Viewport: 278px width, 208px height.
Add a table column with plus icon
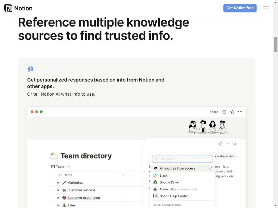pyautogui.click(x=124, y=175)
